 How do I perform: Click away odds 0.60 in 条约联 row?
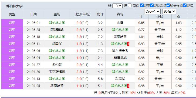click(x=178, y=65)
